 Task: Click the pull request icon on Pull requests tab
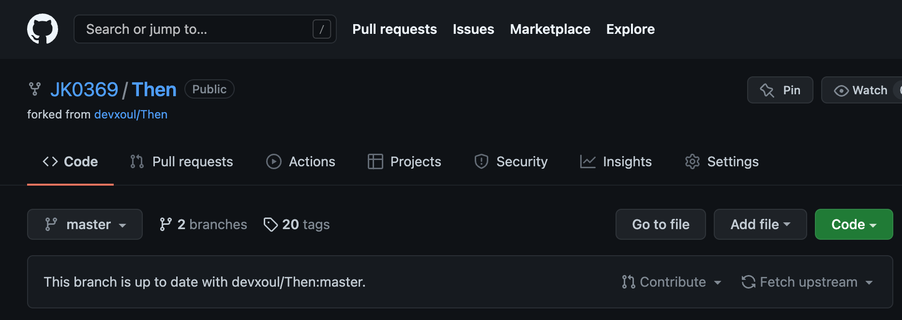[137, 161]
